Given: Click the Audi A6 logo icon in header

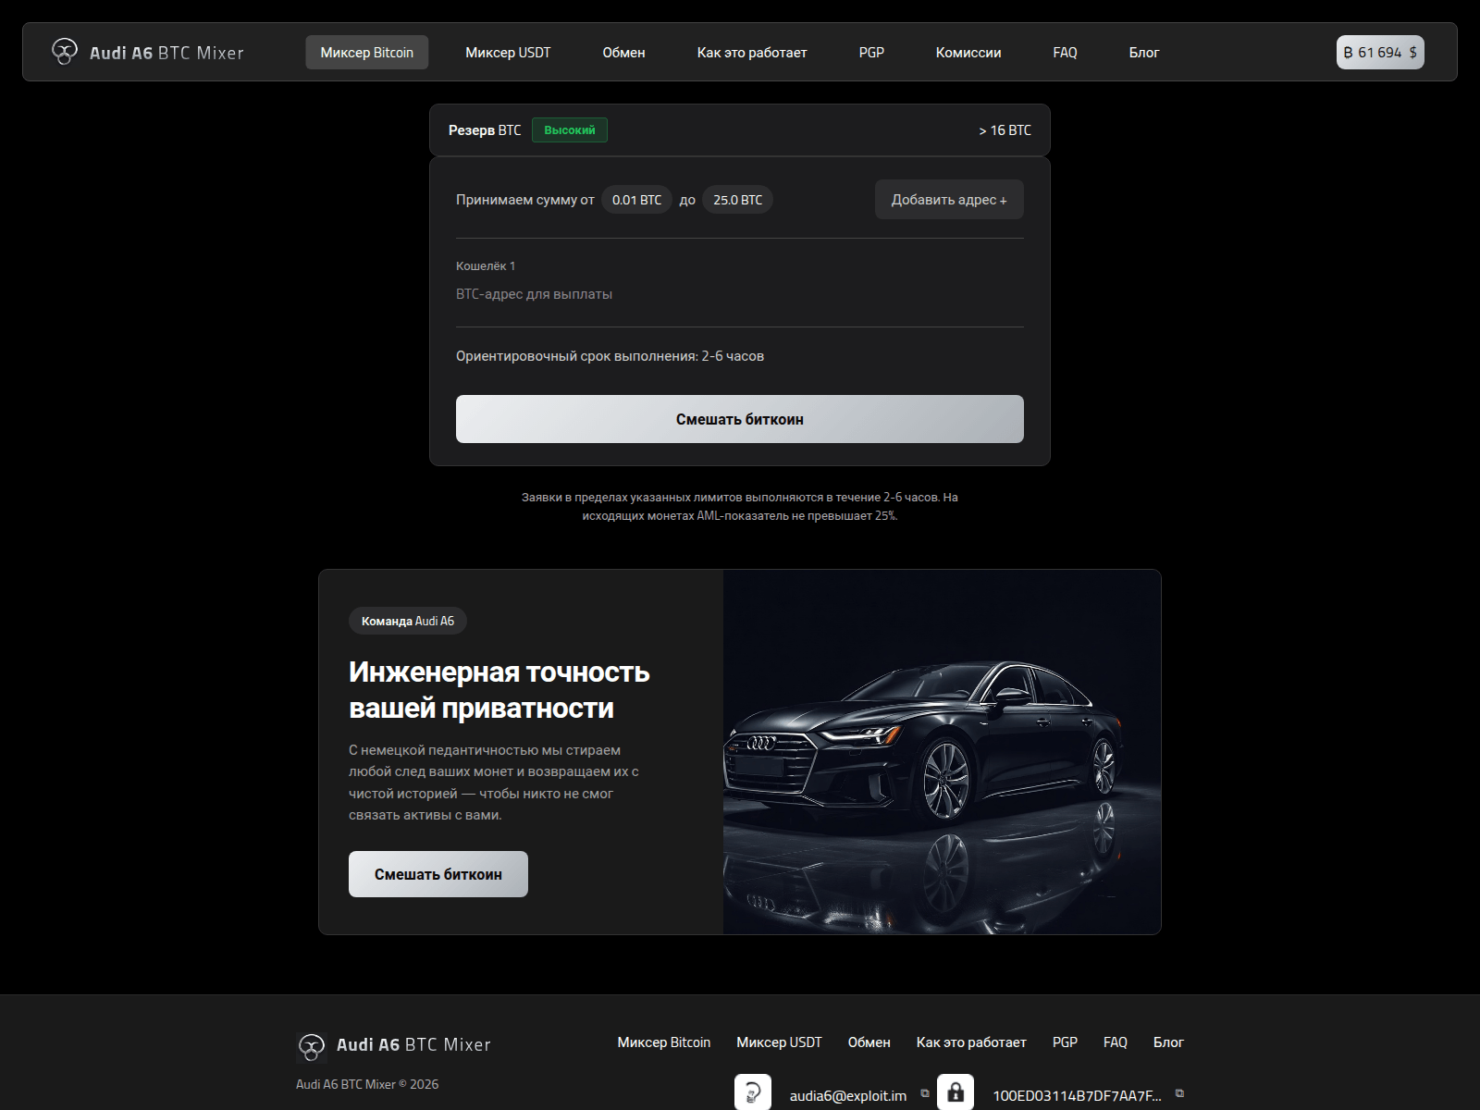Looking at the screenshot, I should [64, 52].
